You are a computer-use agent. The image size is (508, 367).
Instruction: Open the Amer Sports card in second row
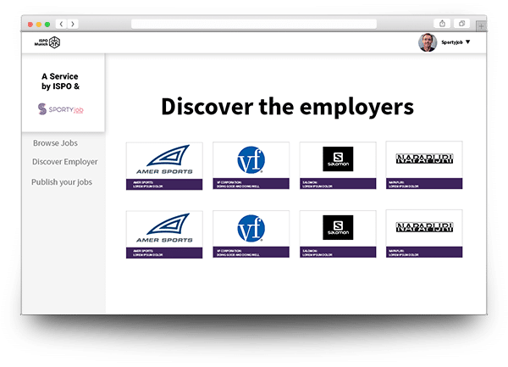(164, 235)
